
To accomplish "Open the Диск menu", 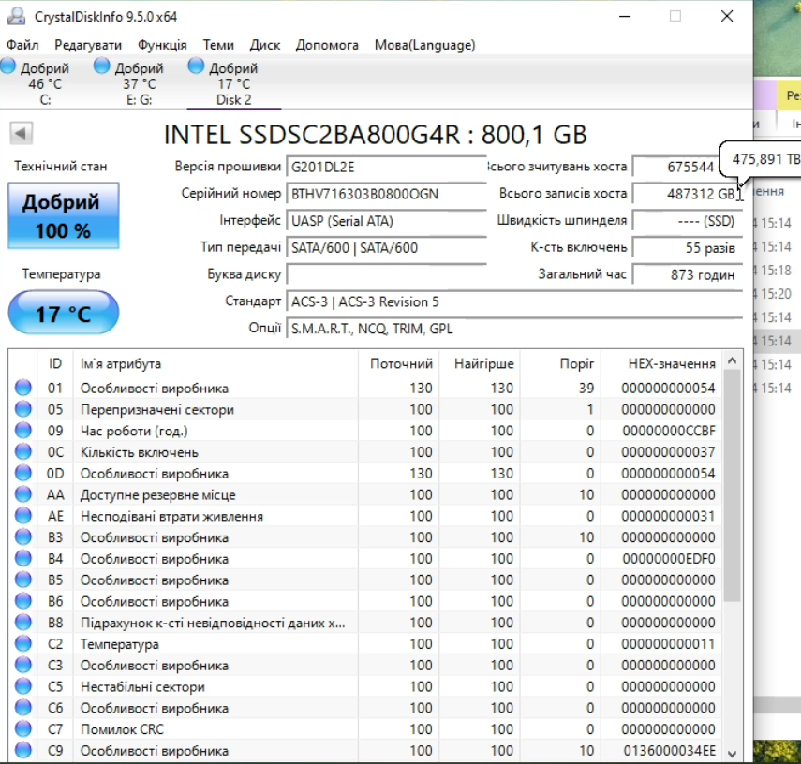I will pyautogui.click(x=264, y=45).
